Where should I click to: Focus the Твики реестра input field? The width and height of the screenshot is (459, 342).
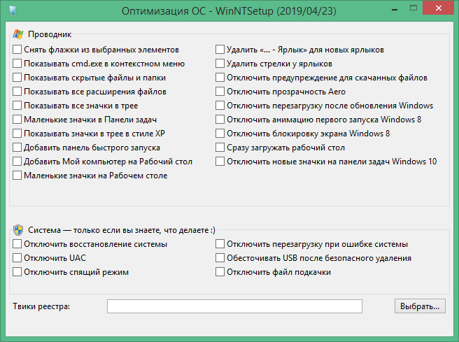(234, 306)
